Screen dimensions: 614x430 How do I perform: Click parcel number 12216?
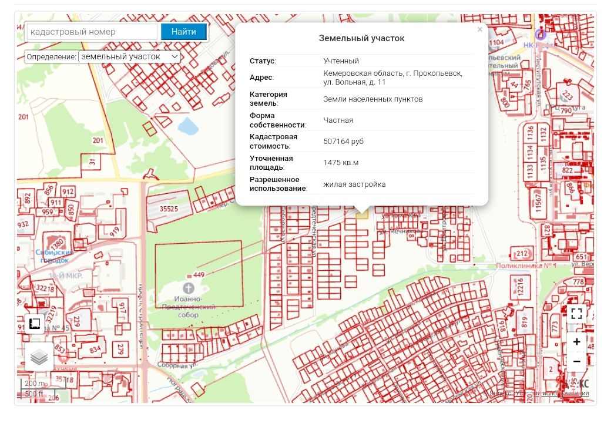click(520, 287)
